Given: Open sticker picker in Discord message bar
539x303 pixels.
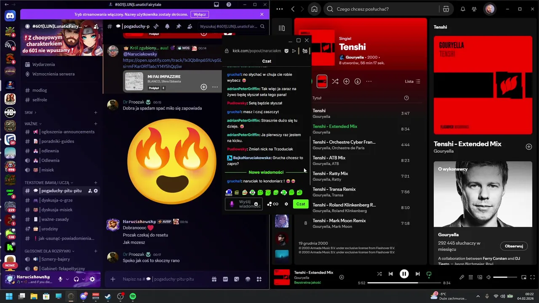Looking at the screenshot, I should [237, 279].
